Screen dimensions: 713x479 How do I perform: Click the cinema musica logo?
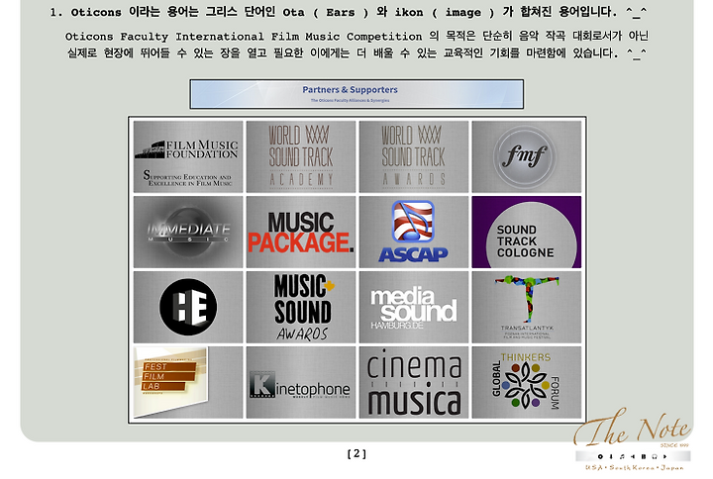tap(414, 383)
